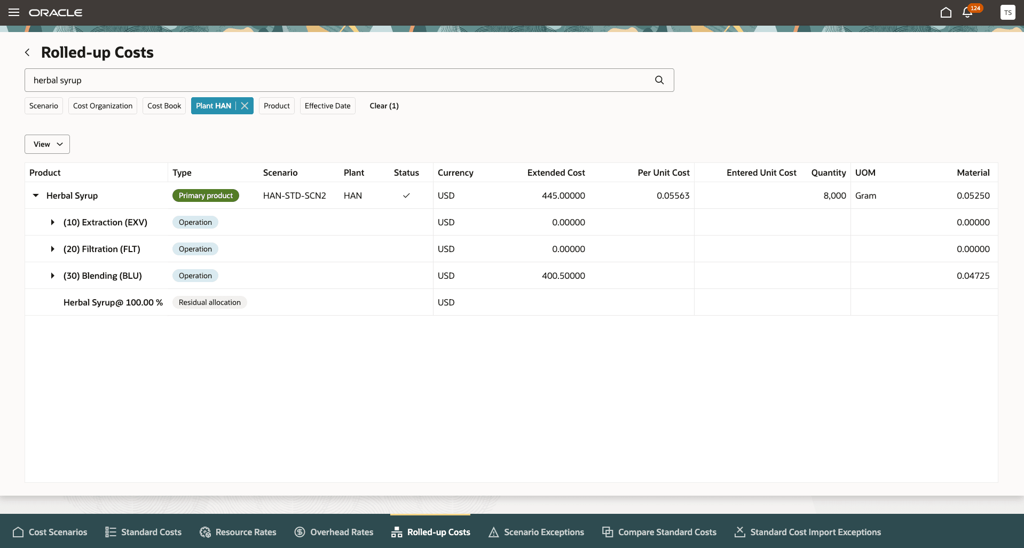Click Clear (1) to reset filters
This screenshot has width=1024, height=548.
click(x=384, y=105)
